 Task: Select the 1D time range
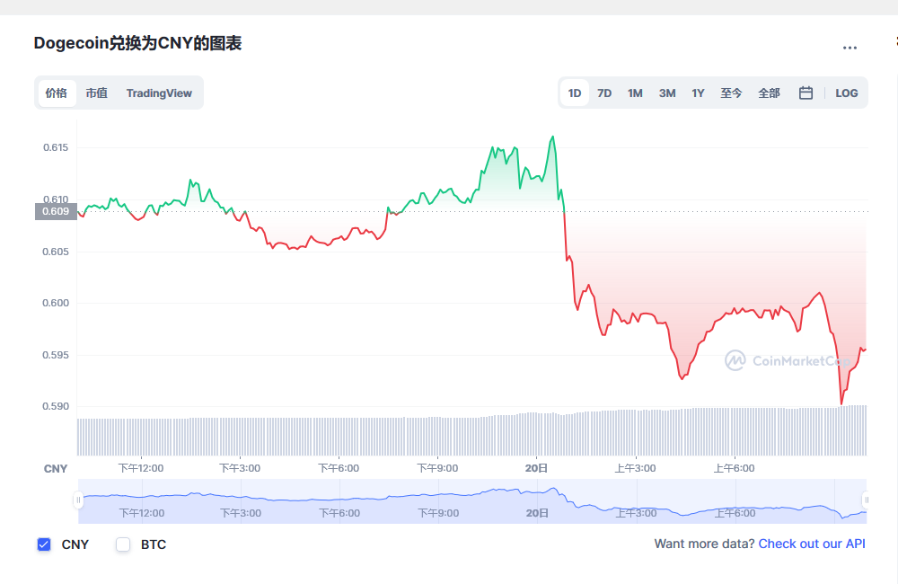coord(575,93)
